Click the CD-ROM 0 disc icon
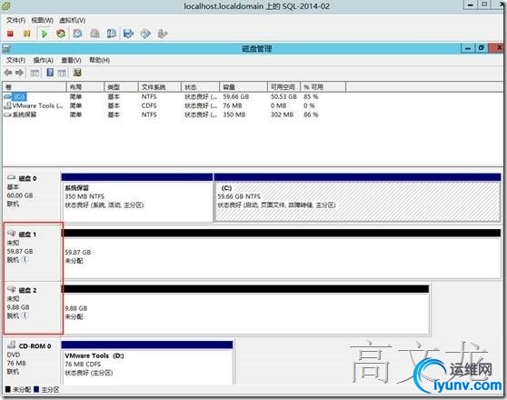 click(12, 345)
